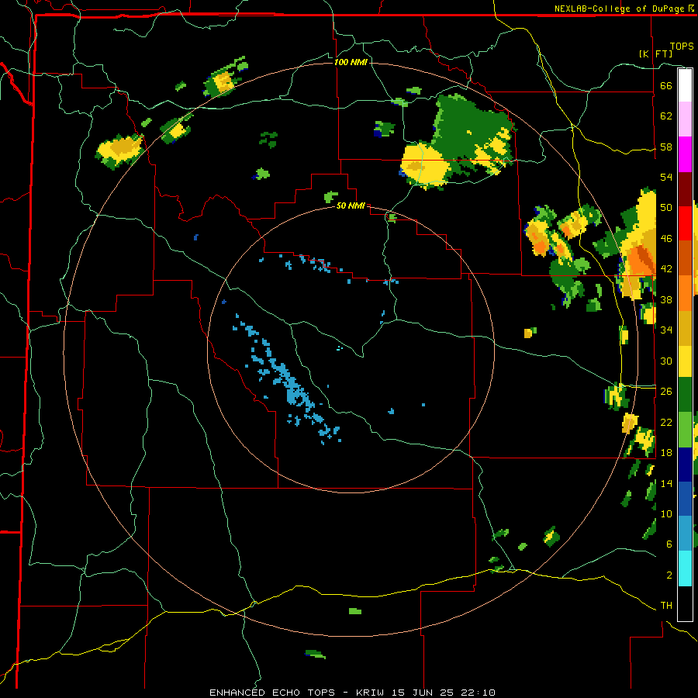
Task: Click the "10" legend value
Action: (666, 513)
